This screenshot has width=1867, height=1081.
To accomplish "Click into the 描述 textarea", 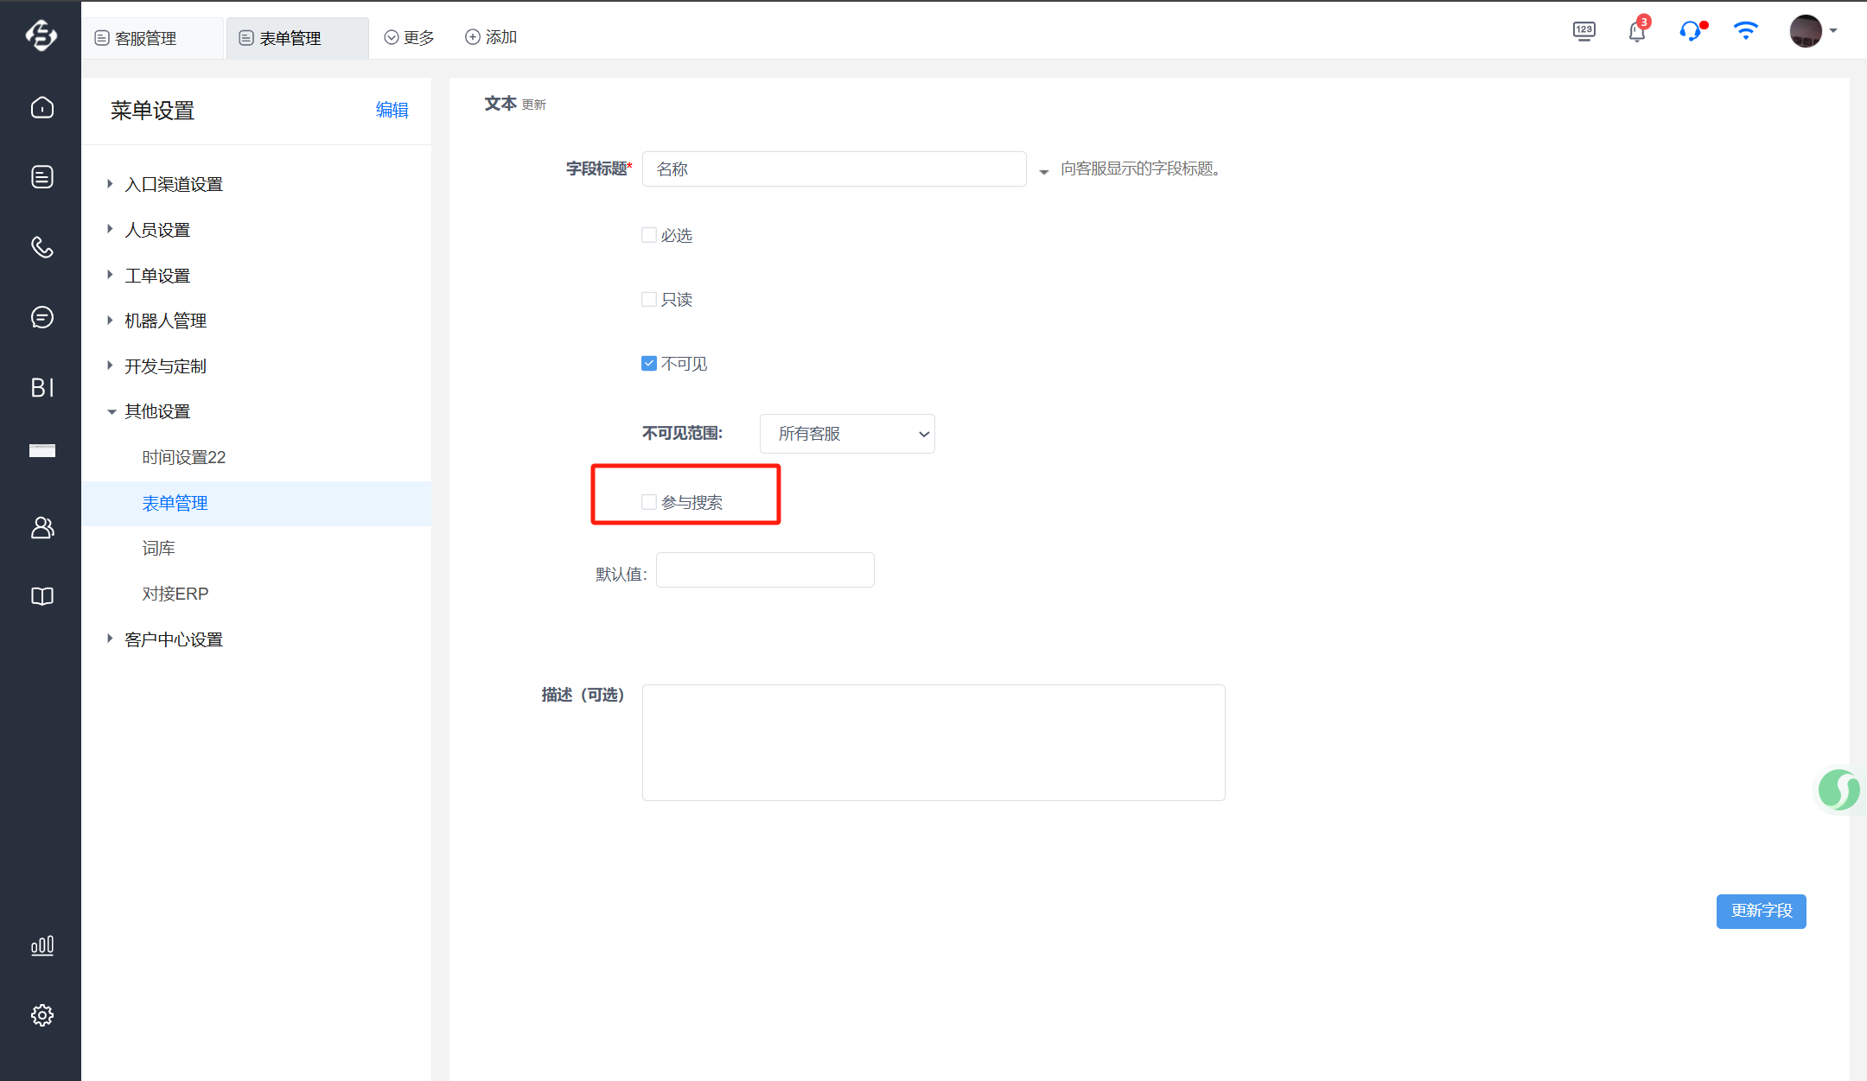I will coord(933,742).
